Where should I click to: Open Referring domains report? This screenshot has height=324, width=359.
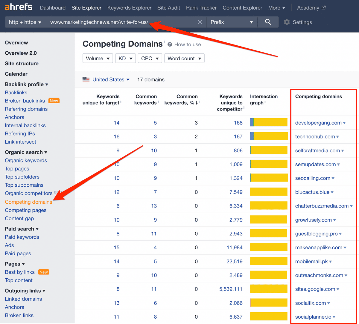pos(26,109)
